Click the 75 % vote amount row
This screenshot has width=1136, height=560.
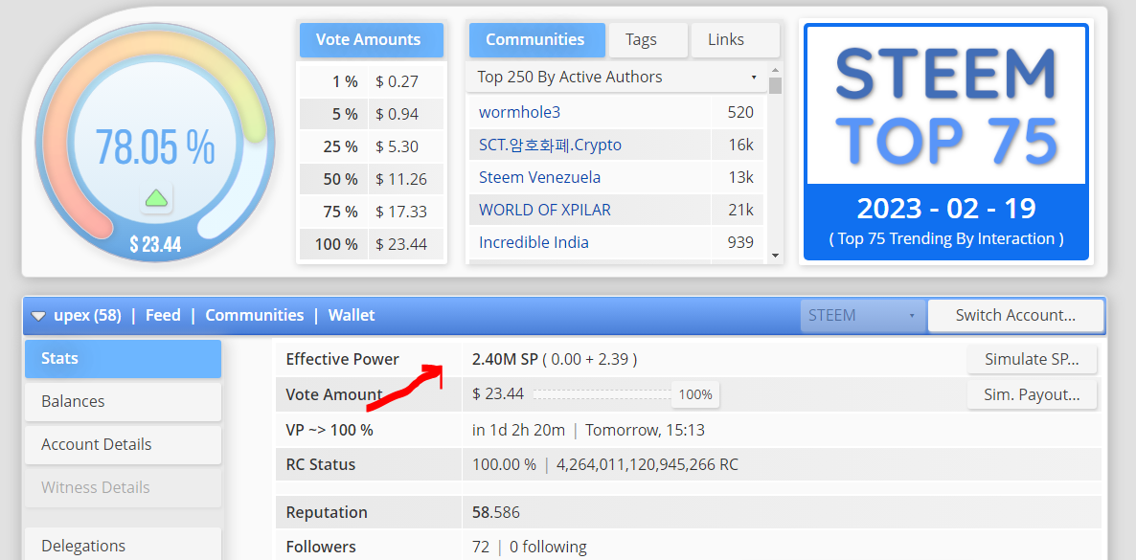coord(371,213)
